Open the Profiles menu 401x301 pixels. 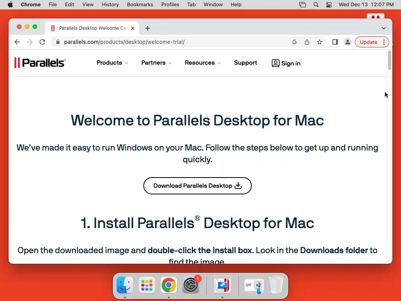pos(170,5)
